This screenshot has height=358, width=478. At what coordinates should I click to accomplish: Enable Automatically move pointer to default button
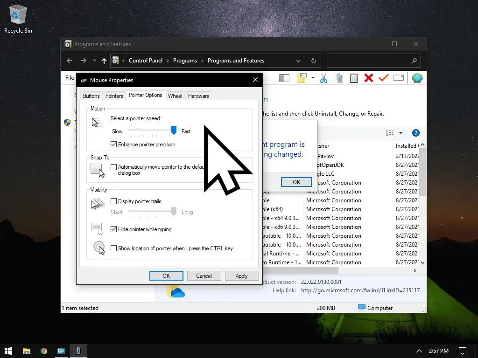[113, 167]
